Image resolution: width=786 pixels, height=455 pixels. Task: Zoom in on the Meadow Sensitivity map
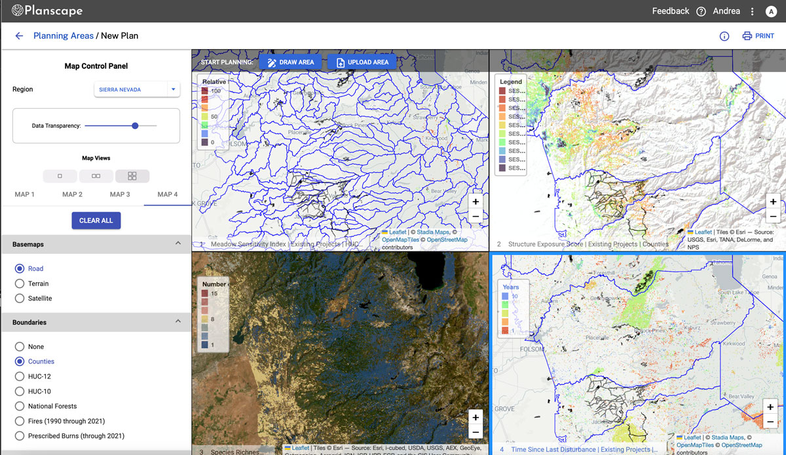click(476, 201)
